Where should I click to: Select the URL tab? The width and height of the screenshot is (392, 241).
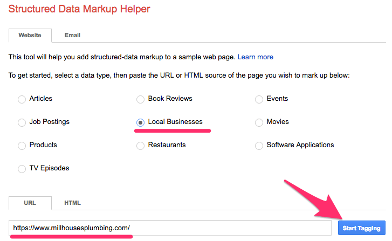click(x=30, y=203)
